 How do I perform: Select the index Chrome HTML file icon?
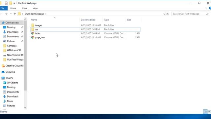click(33, 33)
